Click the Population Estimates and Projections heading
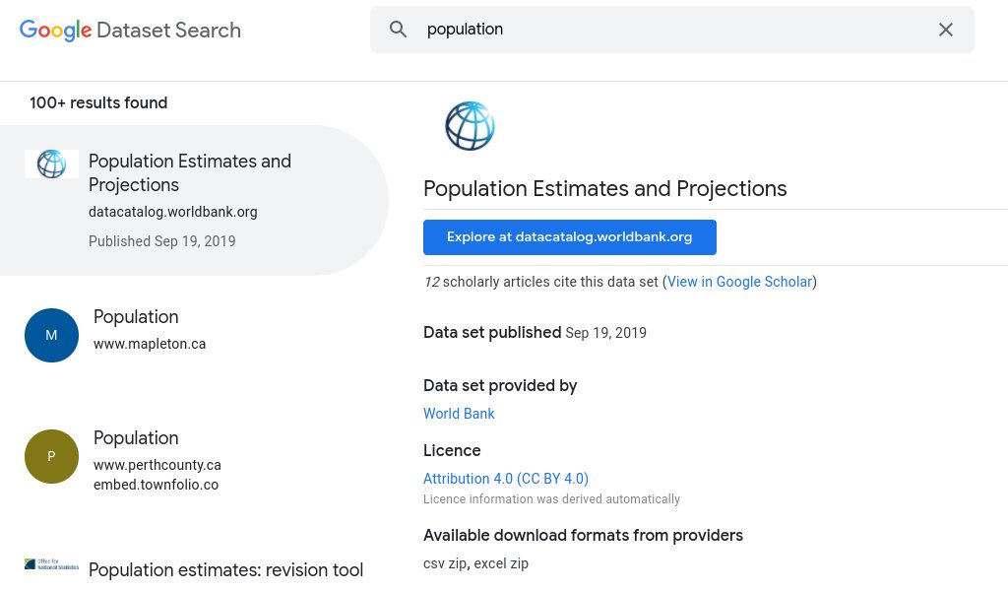This screenshot has width=1008, height=591. [x=605, y=188]
